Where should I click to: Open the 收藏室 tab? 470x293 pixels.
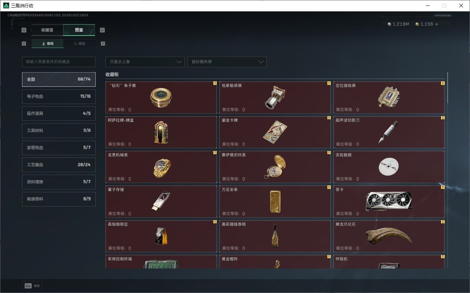(x=47, y=30)
